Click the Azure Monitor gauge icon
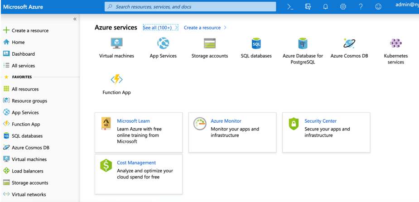 [200, 124]
